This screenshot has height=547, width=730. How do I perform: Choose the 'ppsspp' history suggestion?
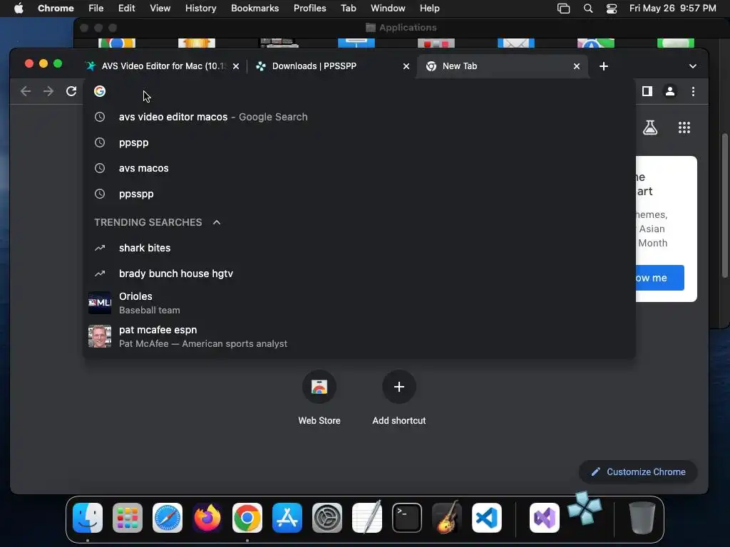click(359, 194)
